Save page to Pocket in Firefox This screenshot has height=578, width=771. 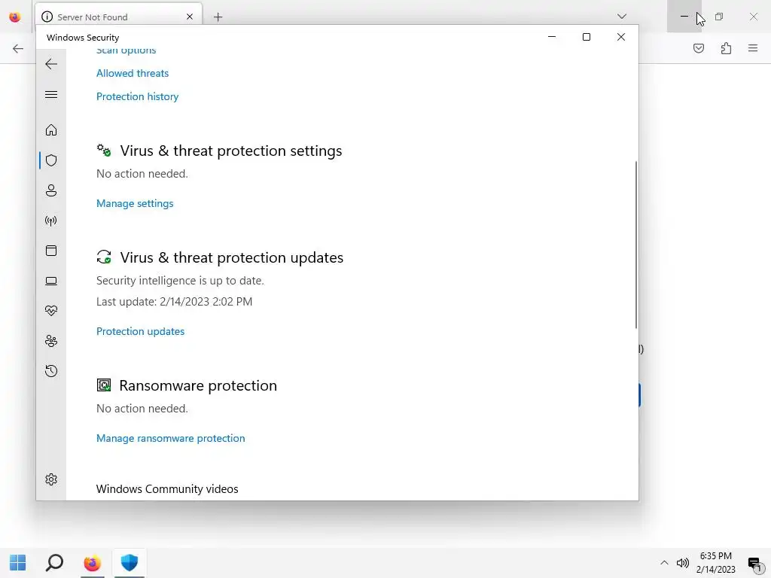(x=698, y=48)
